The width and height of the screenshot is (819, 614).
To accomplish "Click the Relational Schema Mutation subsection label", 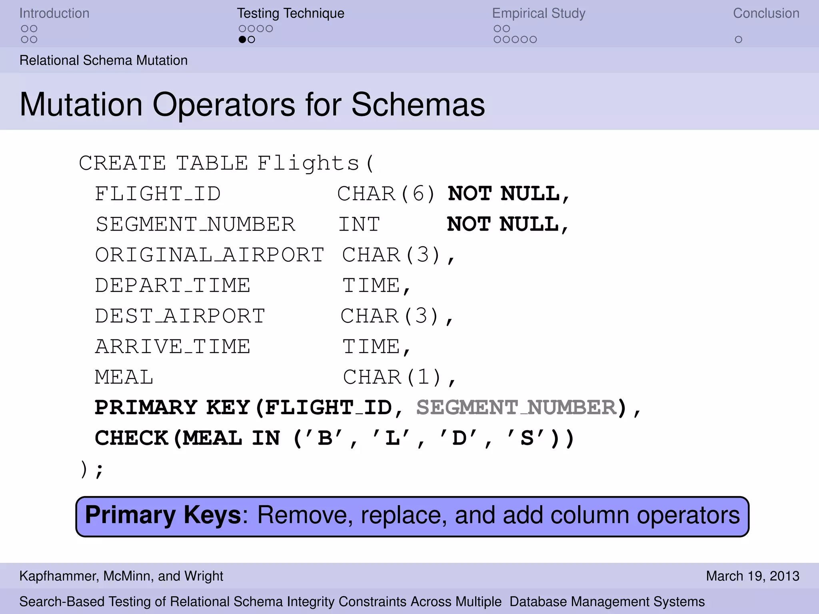I will [104, 60].
